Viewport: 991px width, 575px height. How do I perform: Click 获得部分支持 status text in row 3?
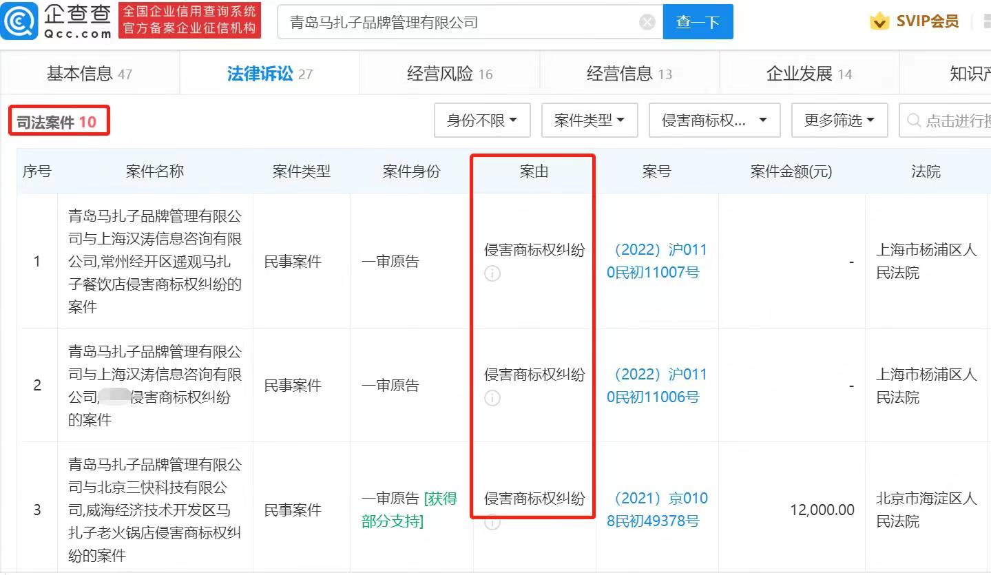coord(410,510)
